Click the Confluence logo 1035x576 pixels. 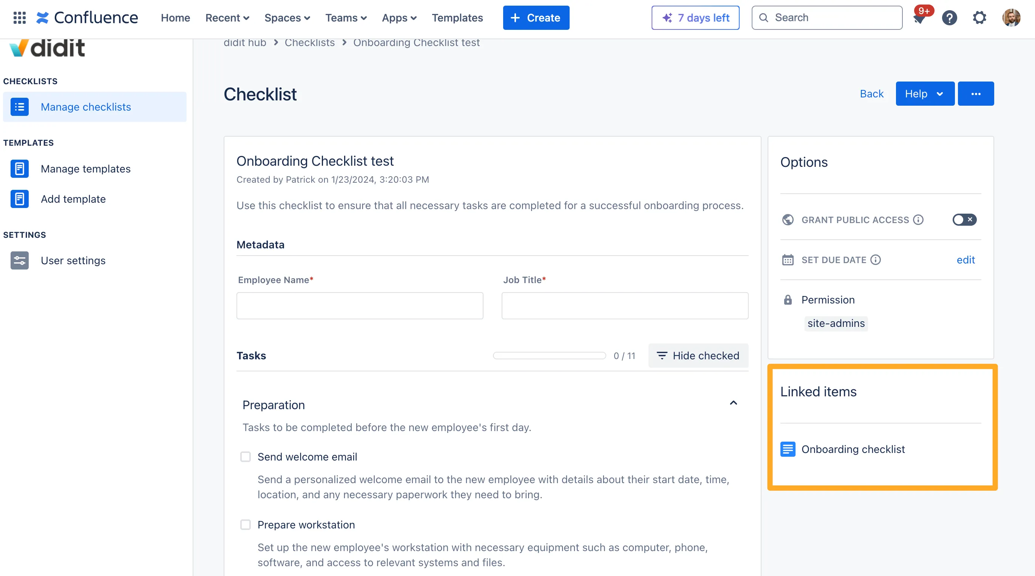pos(87,18)
